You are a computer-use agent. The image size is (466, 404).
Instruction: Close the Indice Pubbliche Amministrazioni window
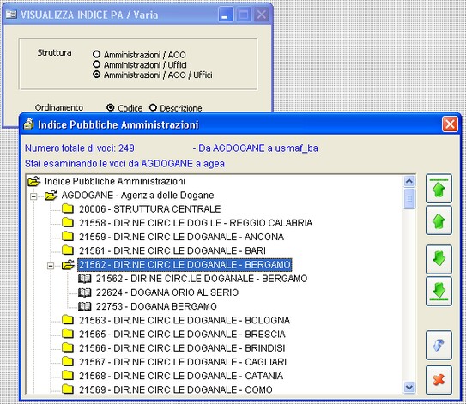coord(450,124)
